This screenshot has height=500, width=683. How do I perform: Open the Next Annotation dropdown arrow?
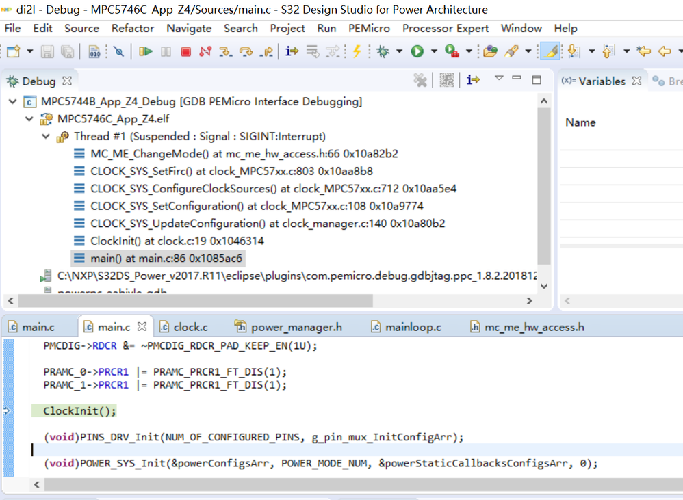(592, 51)
